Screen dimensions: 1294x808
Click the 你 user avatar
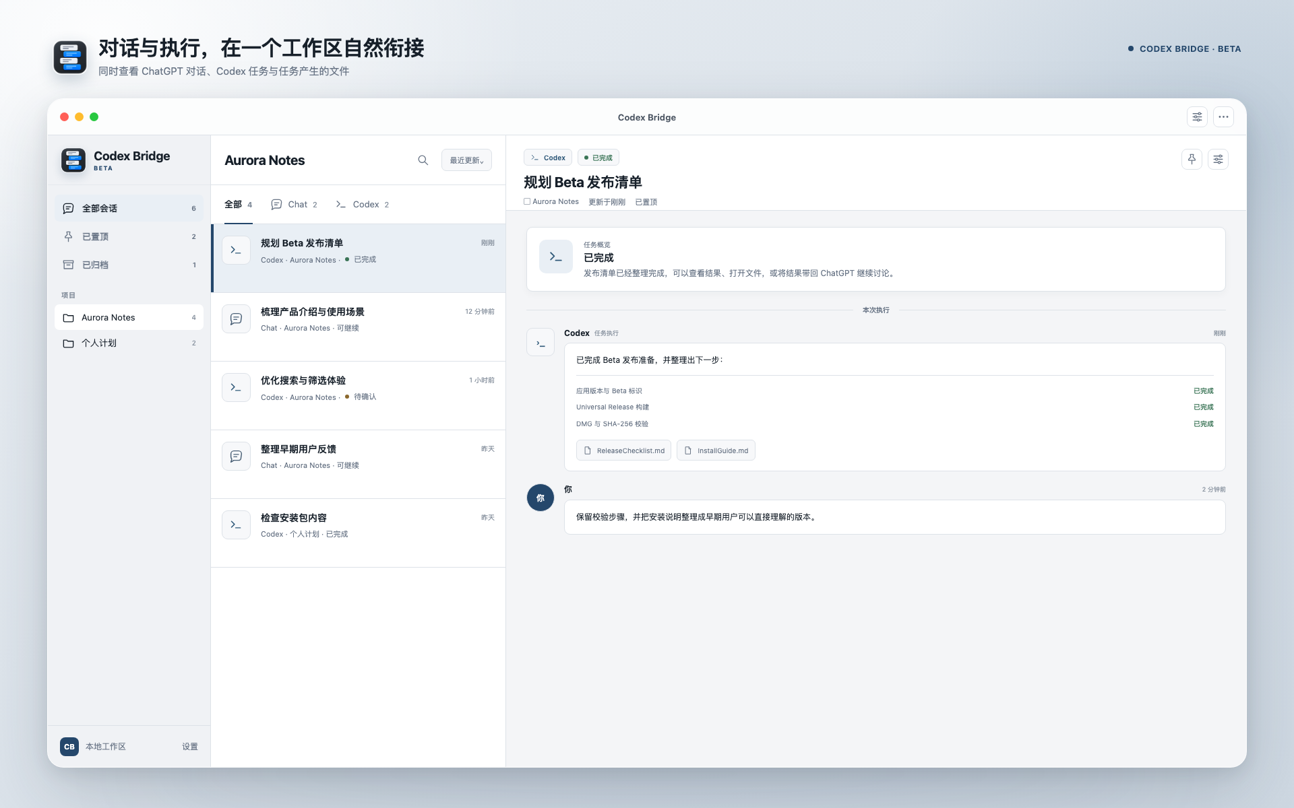click(541, 498)
